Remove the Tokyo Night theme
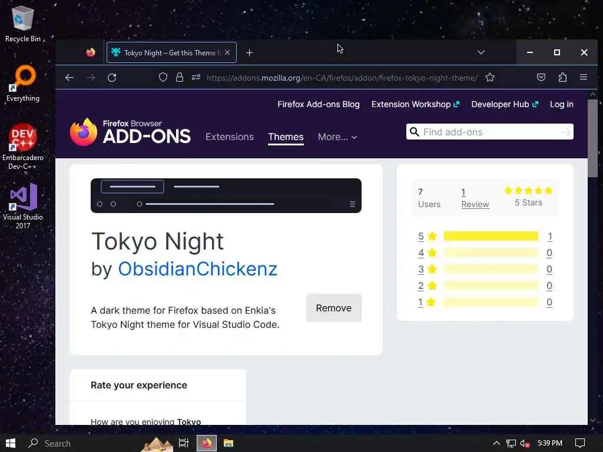The width and height of the screenshot is (603, 452). tap(334, 308)
